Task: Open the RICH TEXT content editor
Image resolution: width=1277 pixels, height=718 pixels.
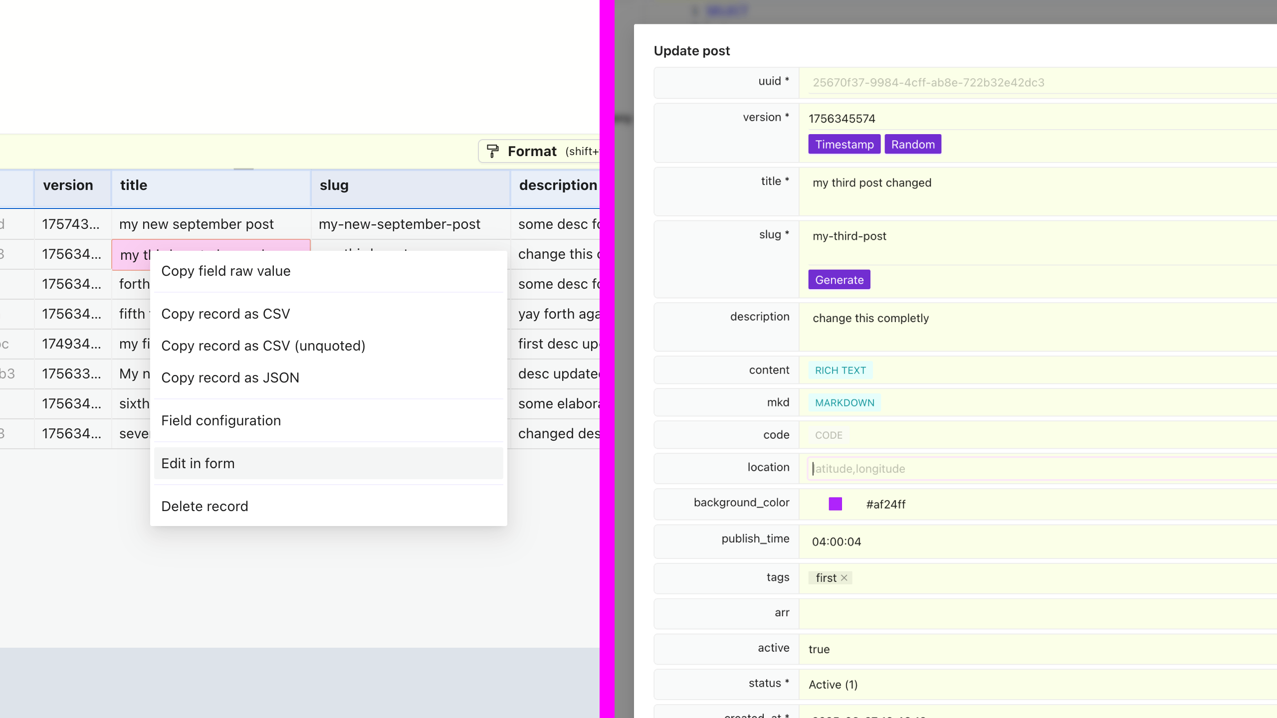Action: click(x=840, y=370)
